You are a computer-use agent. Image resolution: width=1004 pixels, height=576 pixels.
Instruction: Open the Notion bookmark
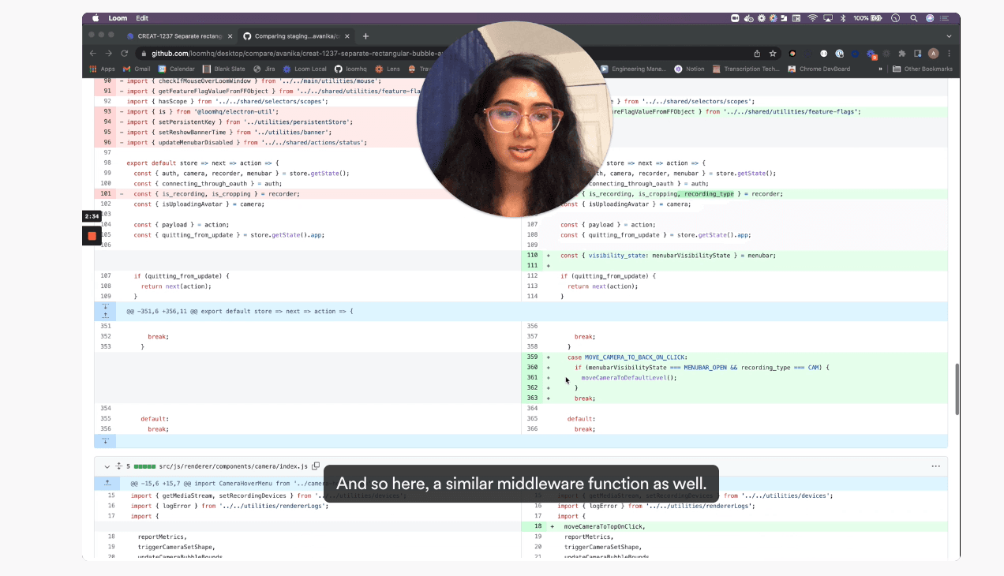click(690, 69)
